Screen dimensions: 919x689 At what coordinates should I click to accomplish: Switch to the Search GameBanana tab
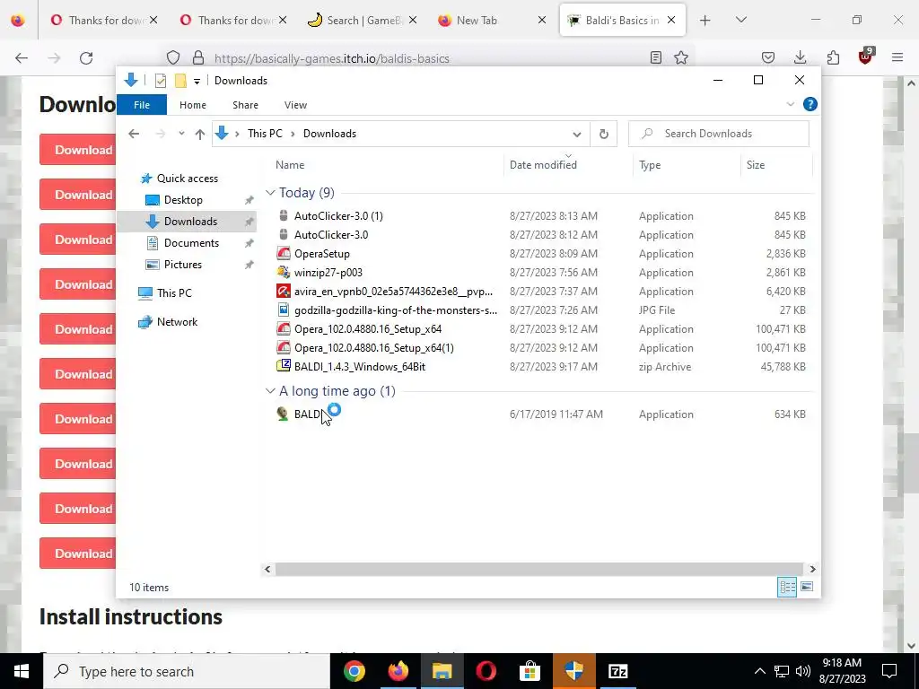[363, 21]
